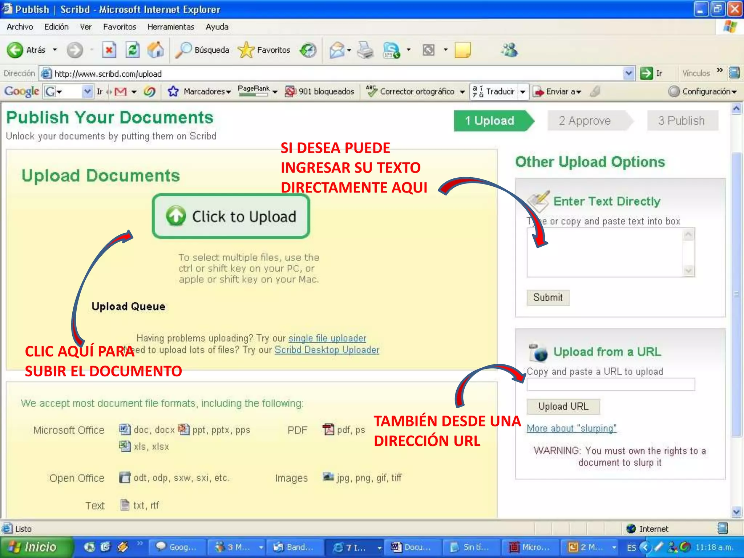Expand address bar history dropdown

coord(628,73)
